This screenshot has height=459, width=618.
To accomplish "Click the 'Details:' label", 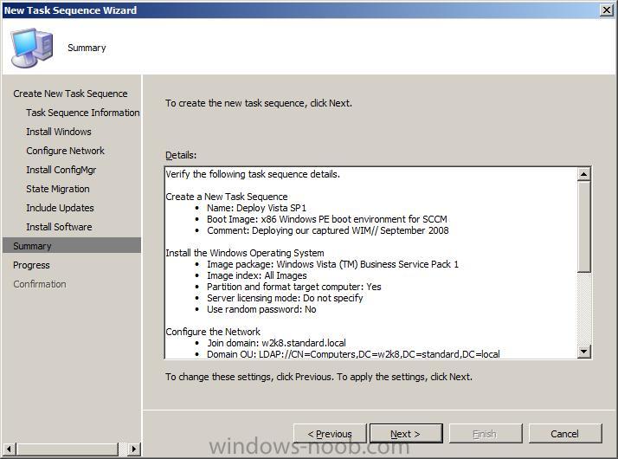I will click(181, 155).
